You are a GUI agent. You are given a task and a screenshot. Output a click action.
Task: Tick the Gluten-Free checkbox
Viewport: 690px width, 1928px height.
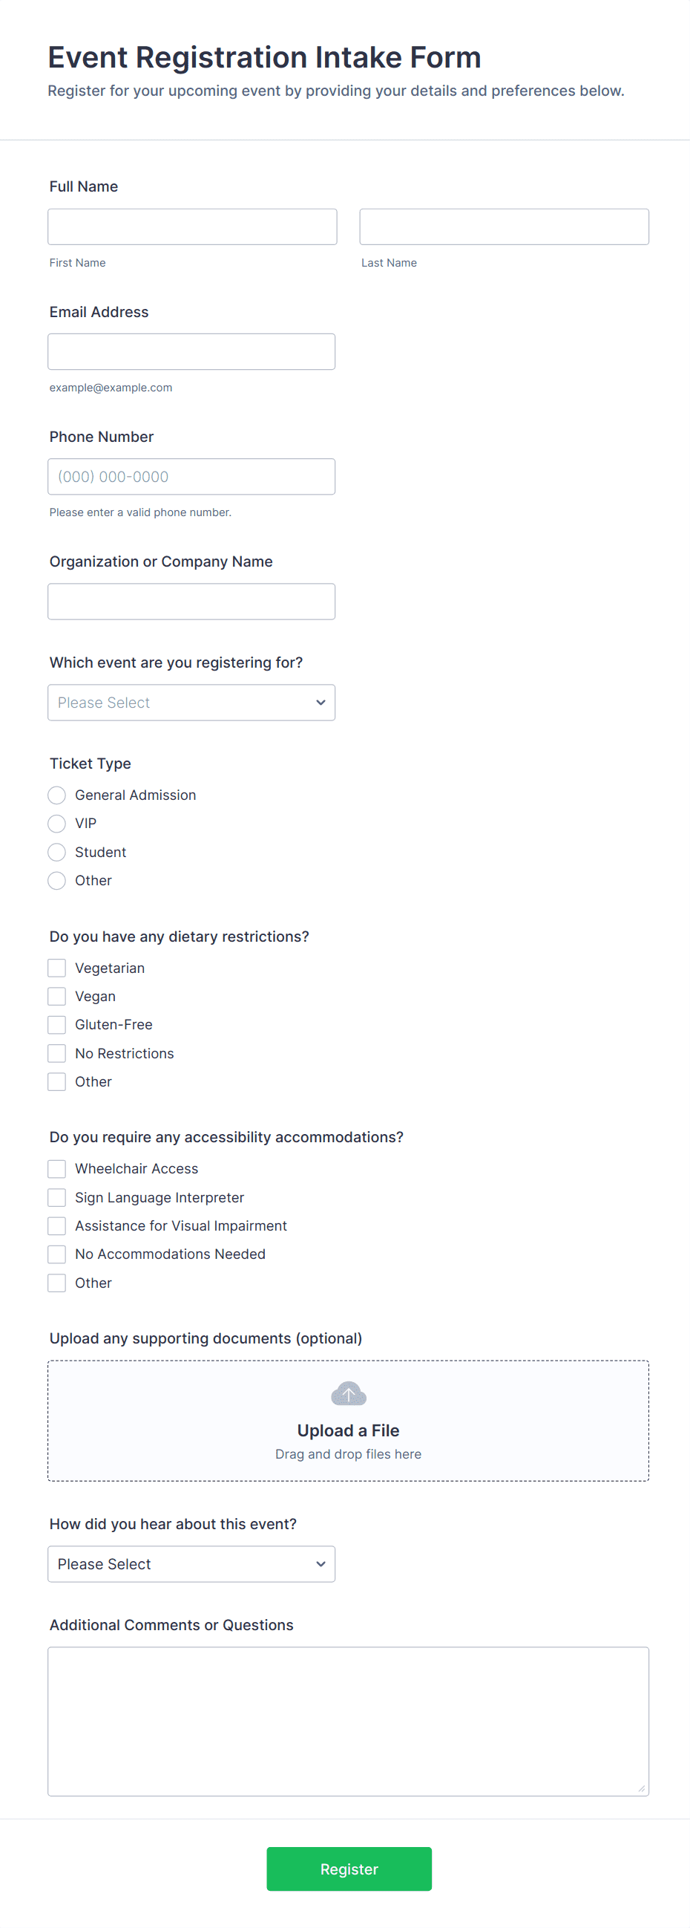57,1025
